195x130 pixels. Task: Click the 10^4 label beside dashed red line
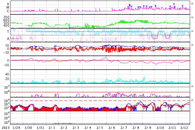pyautogui.click(x=7, y=101)
